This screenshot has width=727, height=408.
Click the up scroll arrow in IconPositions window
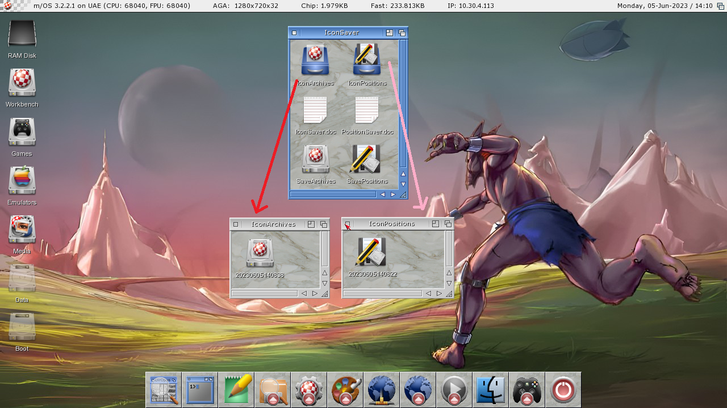[x=449, y=273]
